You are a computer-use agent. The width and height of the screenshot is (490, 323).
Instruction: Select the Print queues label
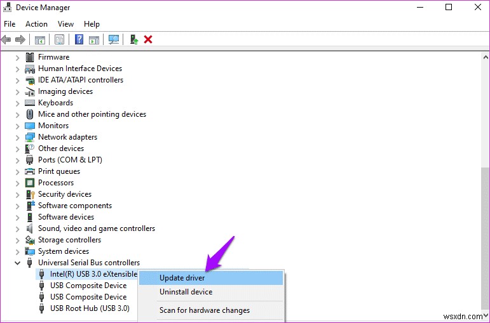click(x=59, y=171)
